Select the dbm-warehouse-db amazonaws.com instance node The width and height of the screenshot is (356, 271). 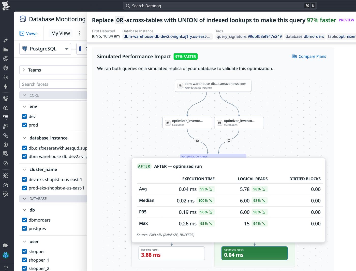213,86
